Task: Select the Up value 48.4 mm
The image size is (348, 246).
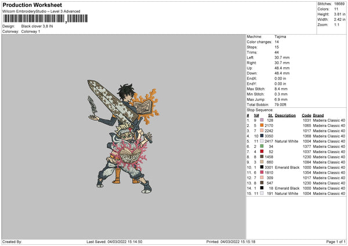Action: pyautogui.click(x=282, y=68)
